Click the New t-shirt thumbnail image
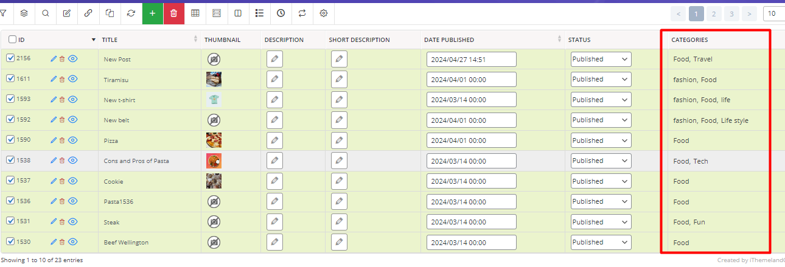 point(214,100)
